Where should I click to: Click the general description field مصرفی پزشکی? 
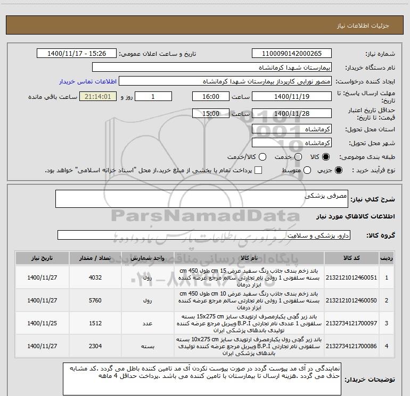[202, 199]
